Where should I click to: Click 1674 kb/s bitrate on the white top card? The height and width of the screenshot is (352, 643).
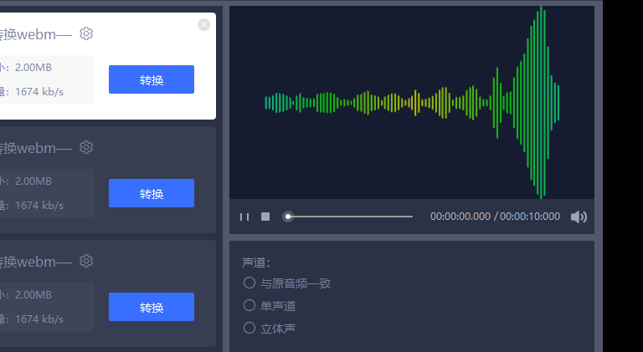pos(39,92)
